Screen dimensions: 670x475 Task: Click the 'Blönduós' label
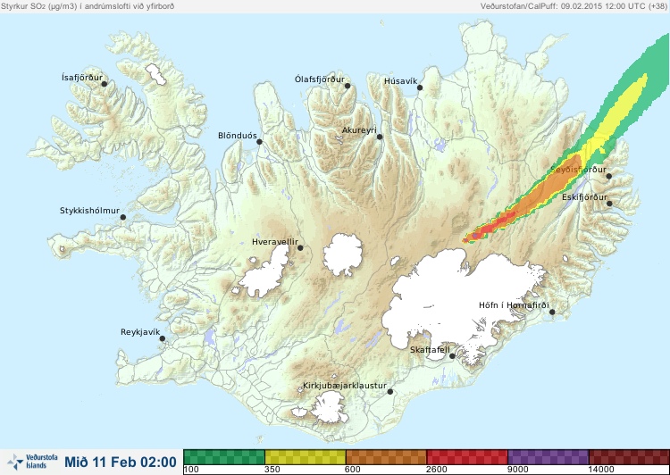(x=238, y=136)
